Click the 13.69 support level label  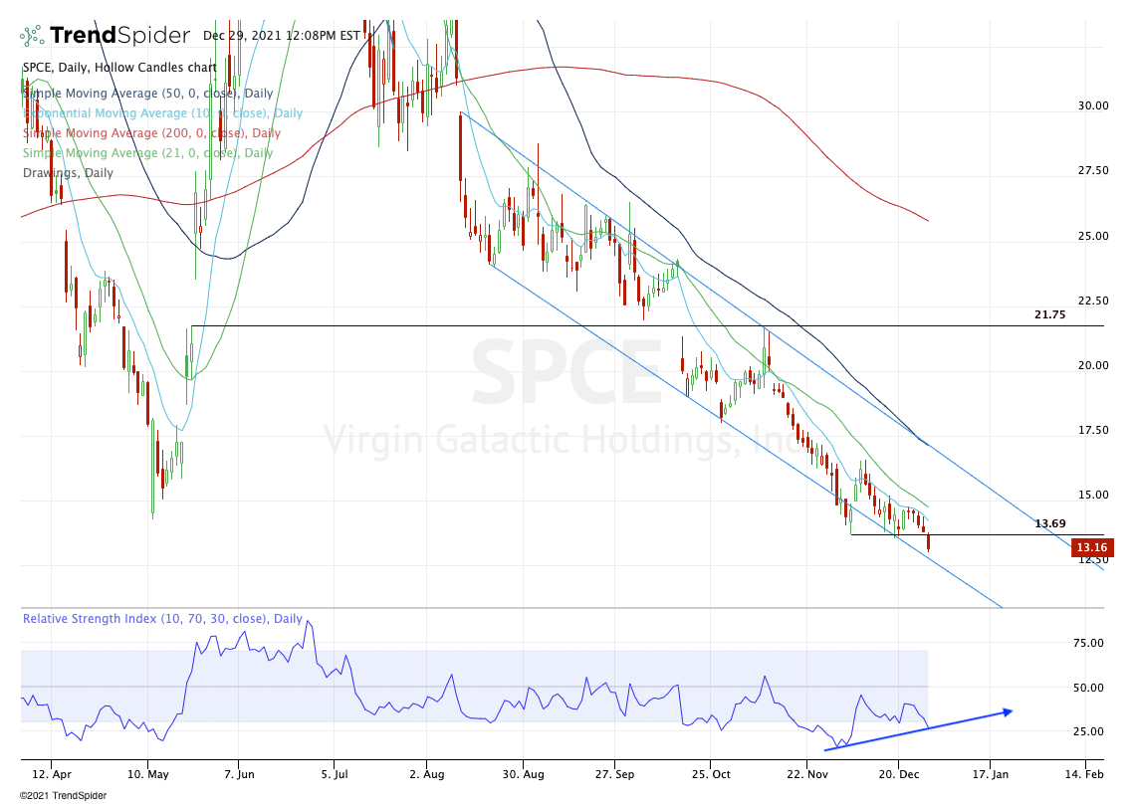pos(1050,523)
